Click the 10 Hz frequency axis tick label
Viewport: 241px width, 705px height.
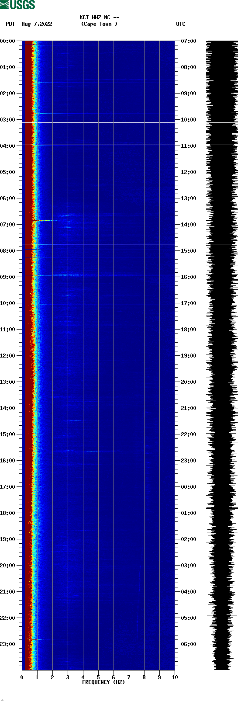pyautogui.click(x=175, y=677)
